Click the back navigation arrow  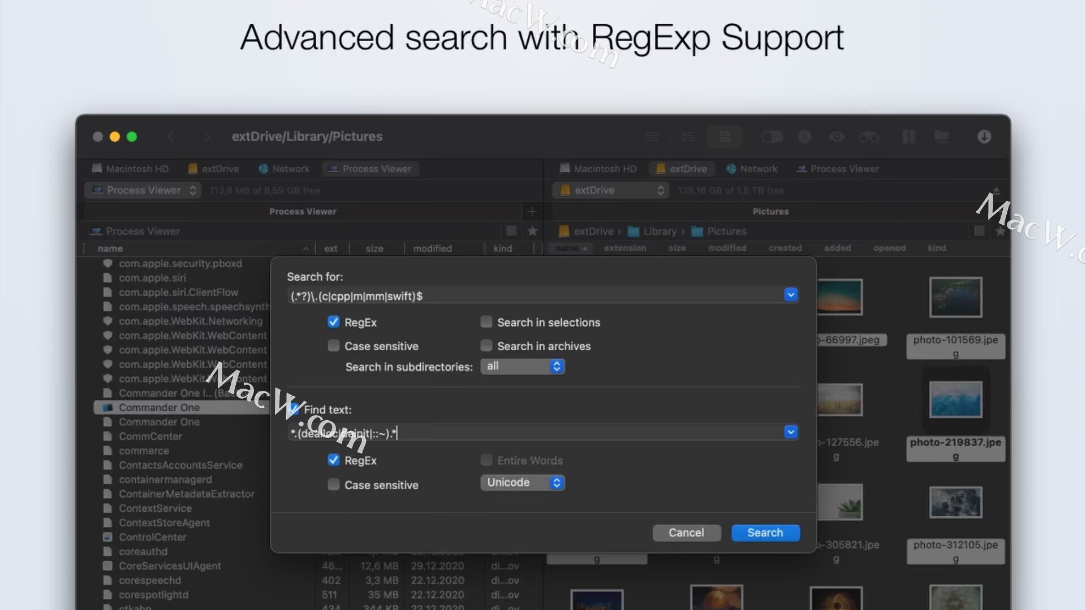(170, 137)
